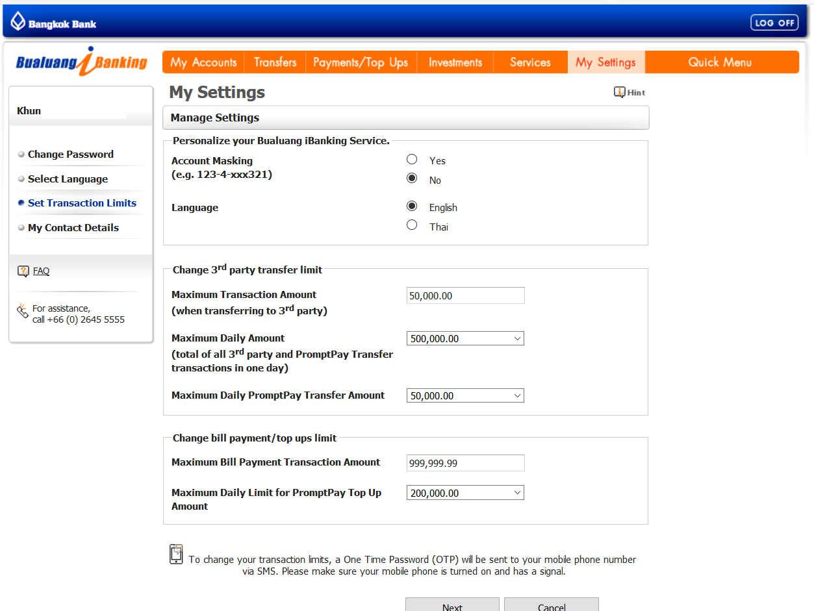Click the Next button
814x611 pixels.
tap(452, 605)
